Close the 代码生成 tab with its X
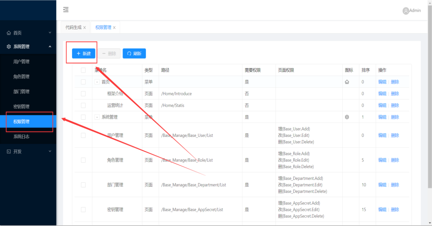 (x=84, y=28)
